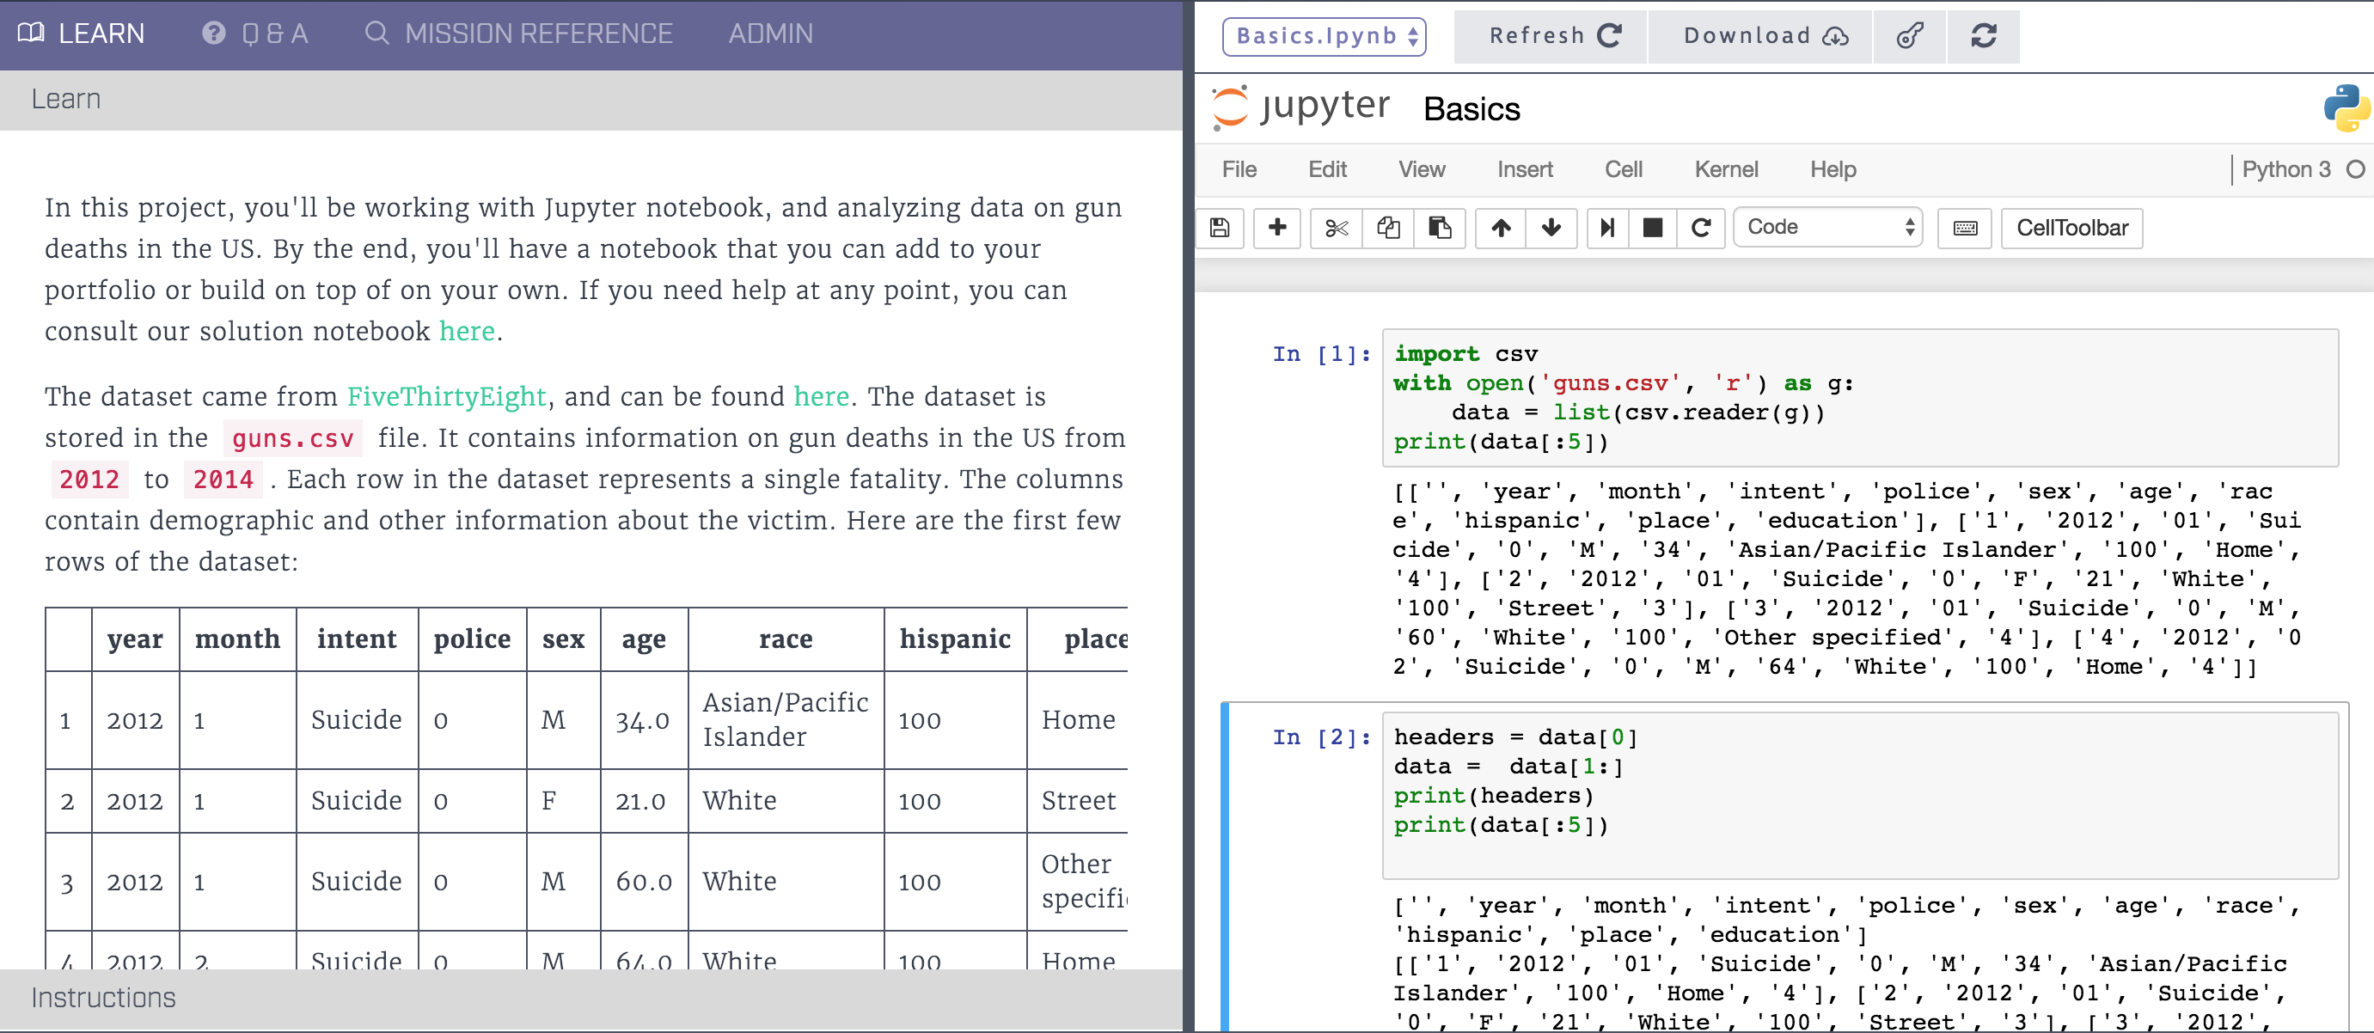
Task: Open the View menu in Jupyter
Action: (1421, 169)
